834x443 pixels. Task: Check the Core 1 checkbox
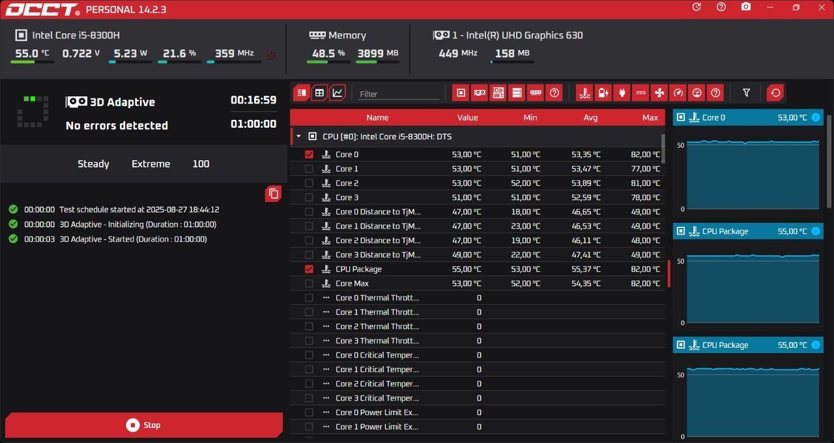point(309,169)
